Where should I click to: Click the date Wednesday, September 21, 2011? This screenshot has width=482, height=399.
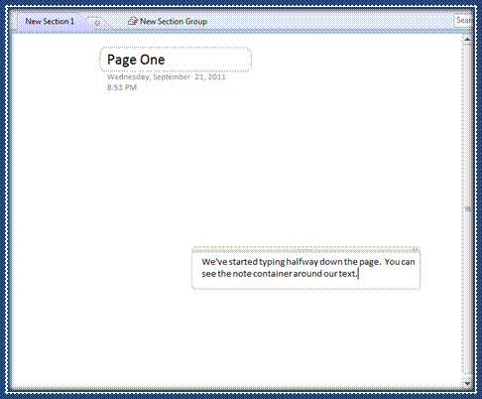click(x=167, y=77)
